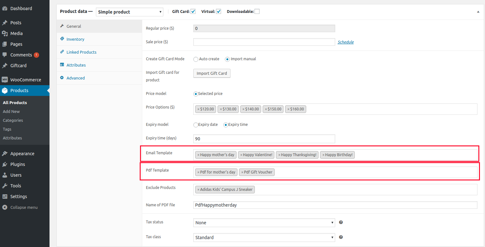Click the Tax status help icon
This screenshot has width=485, height=247.
click(x=341, y=222)
